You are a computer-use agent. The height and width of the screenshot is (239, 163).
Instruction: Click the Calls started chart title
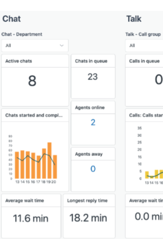click(146, 115)
